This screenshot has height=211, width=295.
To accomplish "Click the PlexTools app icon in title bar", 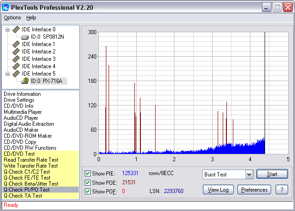I will [6, 7].
